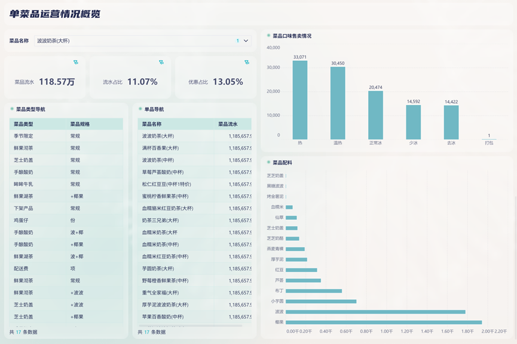Viewport: 517px width, 344px height.
Task: Click filter icon on 流水占比 card
Action: point(161,63)
